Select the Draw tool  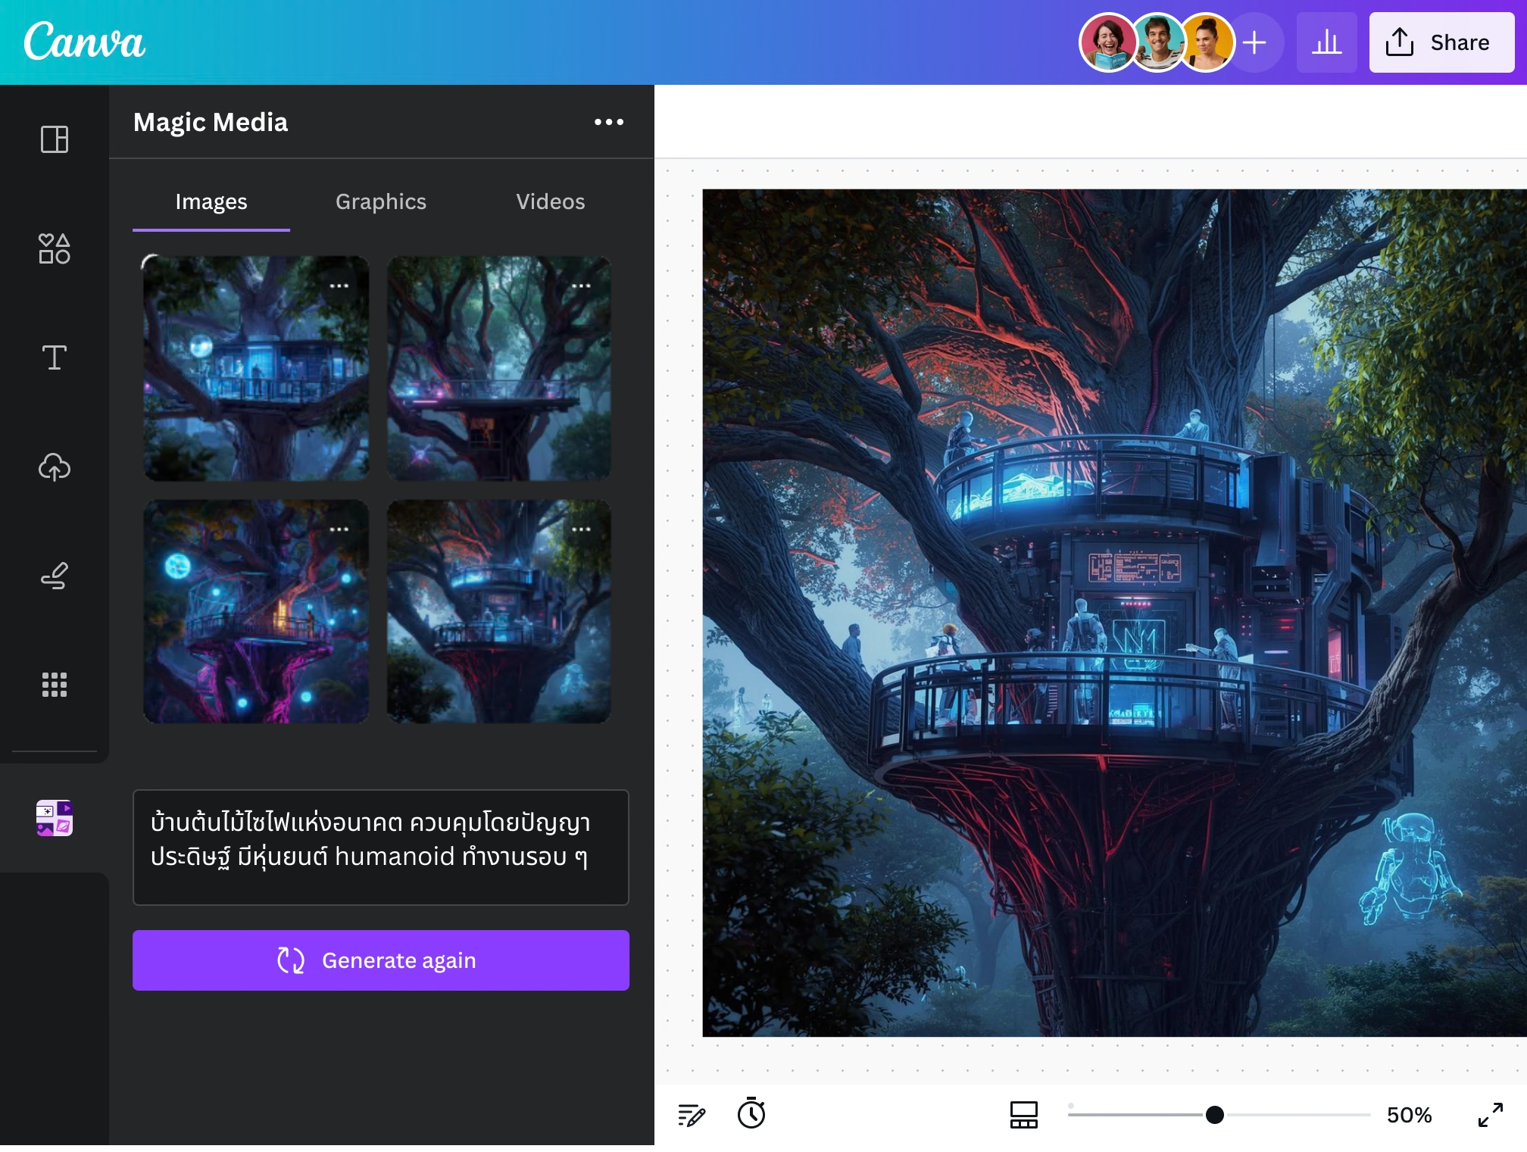[x=54, y=576]
